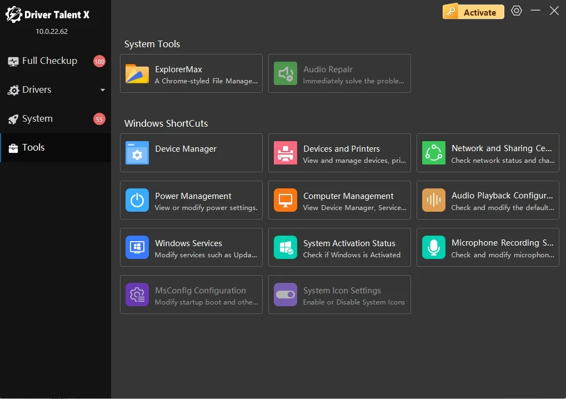Click the "System Tools" section heading
566x399 pixels.
tap(152, 44)
